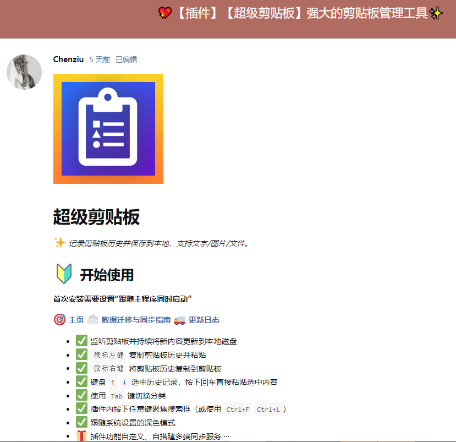
Task: Click the '开始使用' section heading
Action: click(107, 275)
